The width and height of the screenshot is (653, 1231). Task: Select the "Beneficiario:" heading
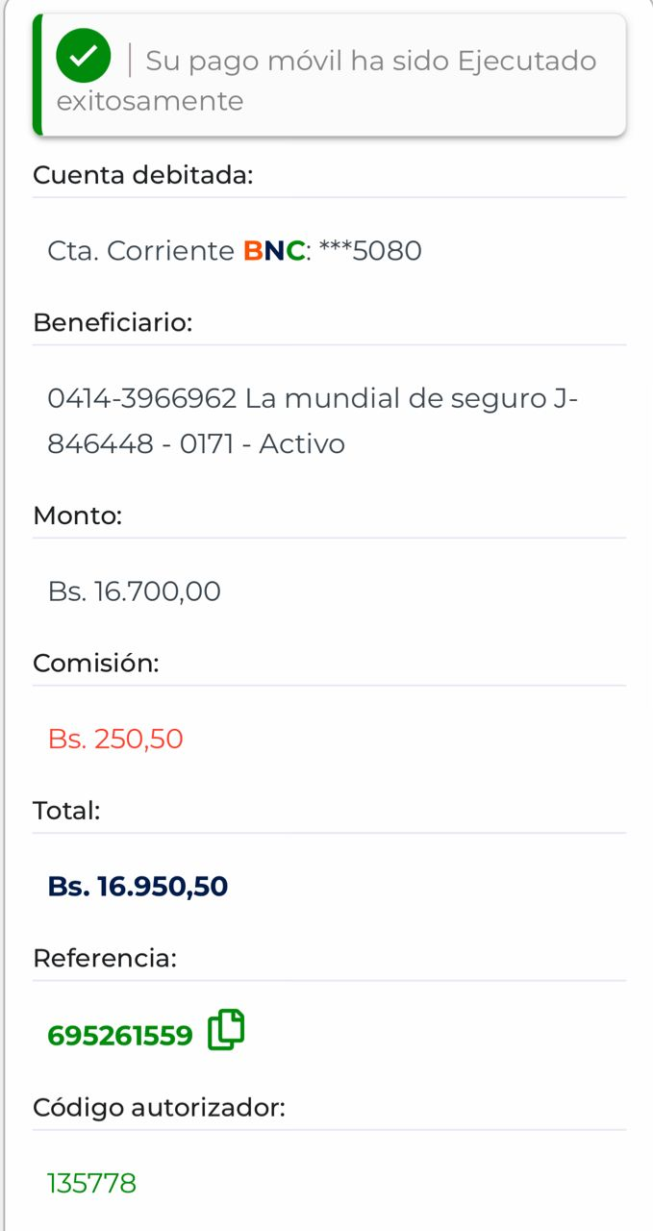pos(113,323)
